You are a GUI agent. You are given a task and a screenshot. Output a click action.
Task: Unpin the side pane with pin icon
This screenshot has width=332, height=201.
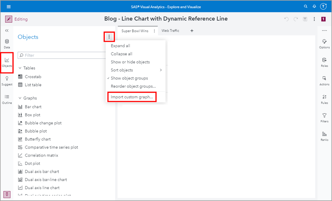[6, 194]
